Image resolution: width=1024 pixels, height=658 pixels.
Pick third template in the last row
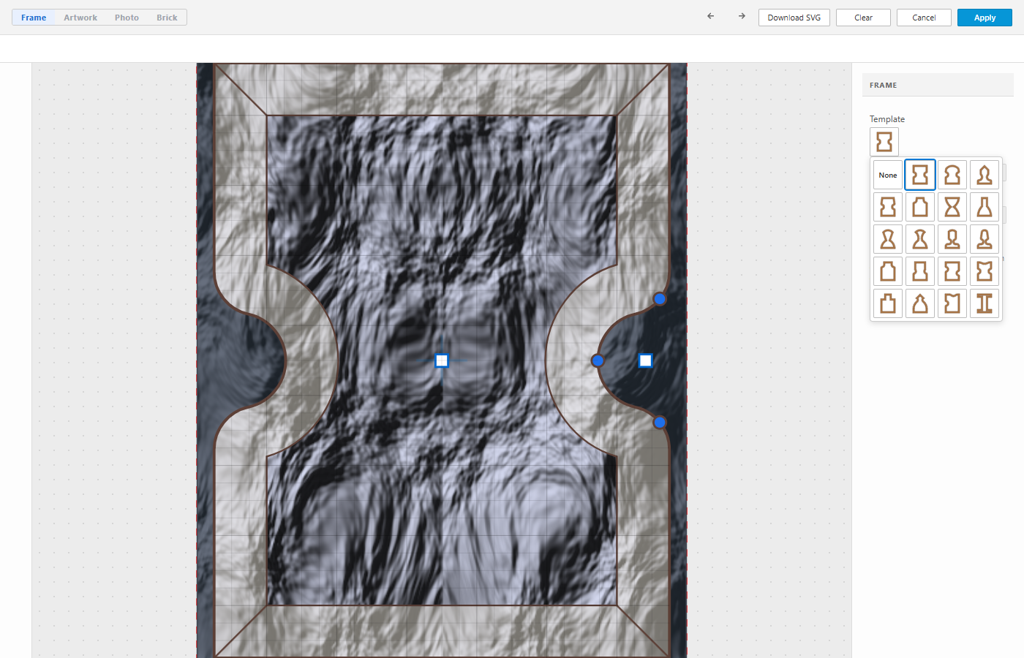point(952,303)
